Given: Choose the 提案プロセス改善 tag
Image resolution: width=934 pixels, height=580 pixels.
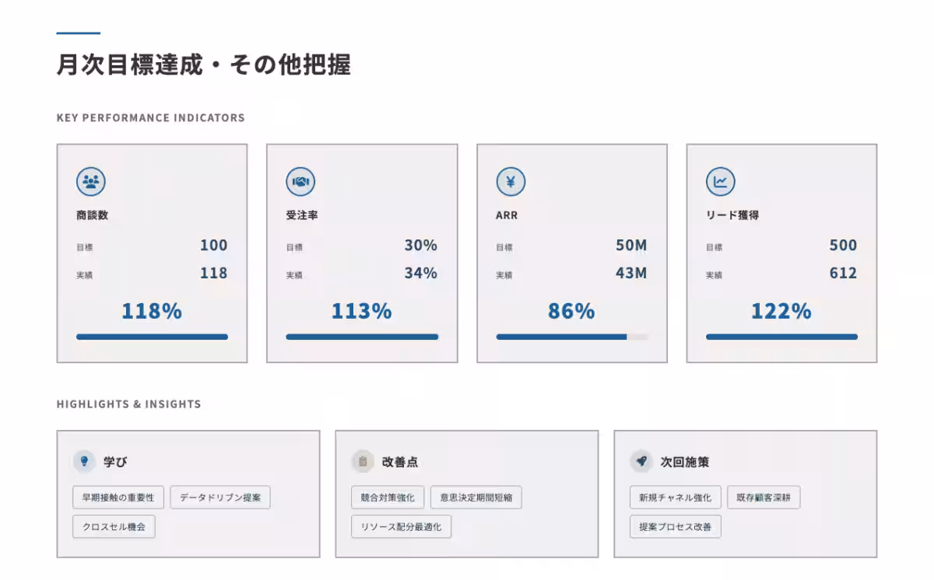Looking at the screenshot, I should (675, 526).
